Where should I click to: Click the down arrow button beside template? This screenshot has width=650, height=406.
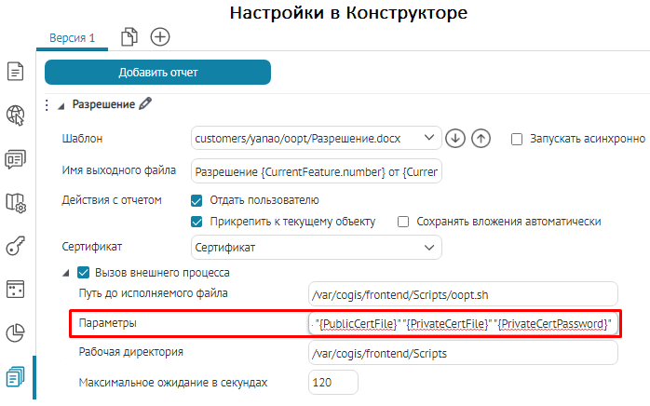[455, 139]
